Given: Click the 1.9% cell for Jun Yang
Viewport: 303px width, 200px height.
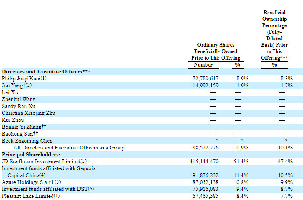Looking at the screenshot, I should tap(242, 86).
